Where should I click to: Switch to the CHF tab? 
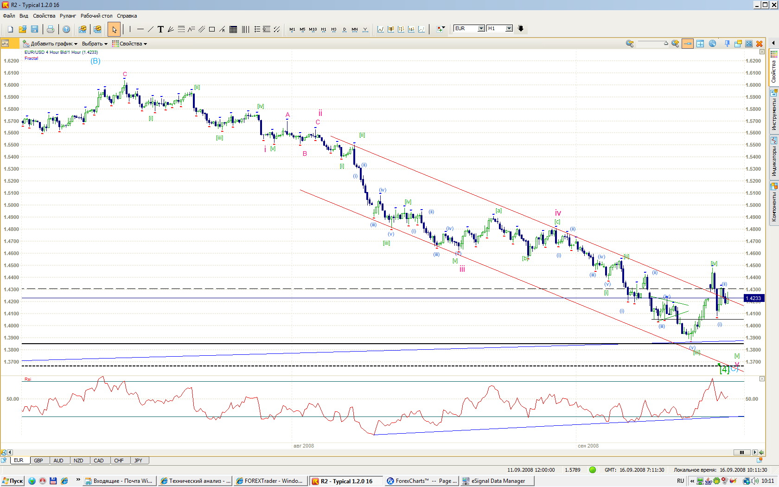tap(119, 461)
